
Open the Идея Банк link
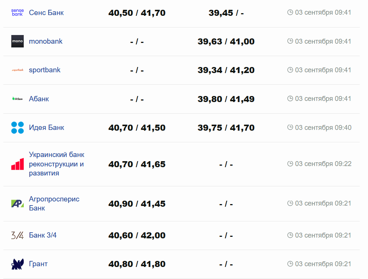coord(46,128)
